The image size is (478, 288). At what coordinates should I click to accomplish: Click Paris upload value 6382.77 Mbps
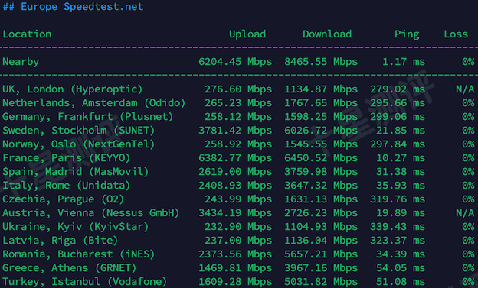click(235, 158)
